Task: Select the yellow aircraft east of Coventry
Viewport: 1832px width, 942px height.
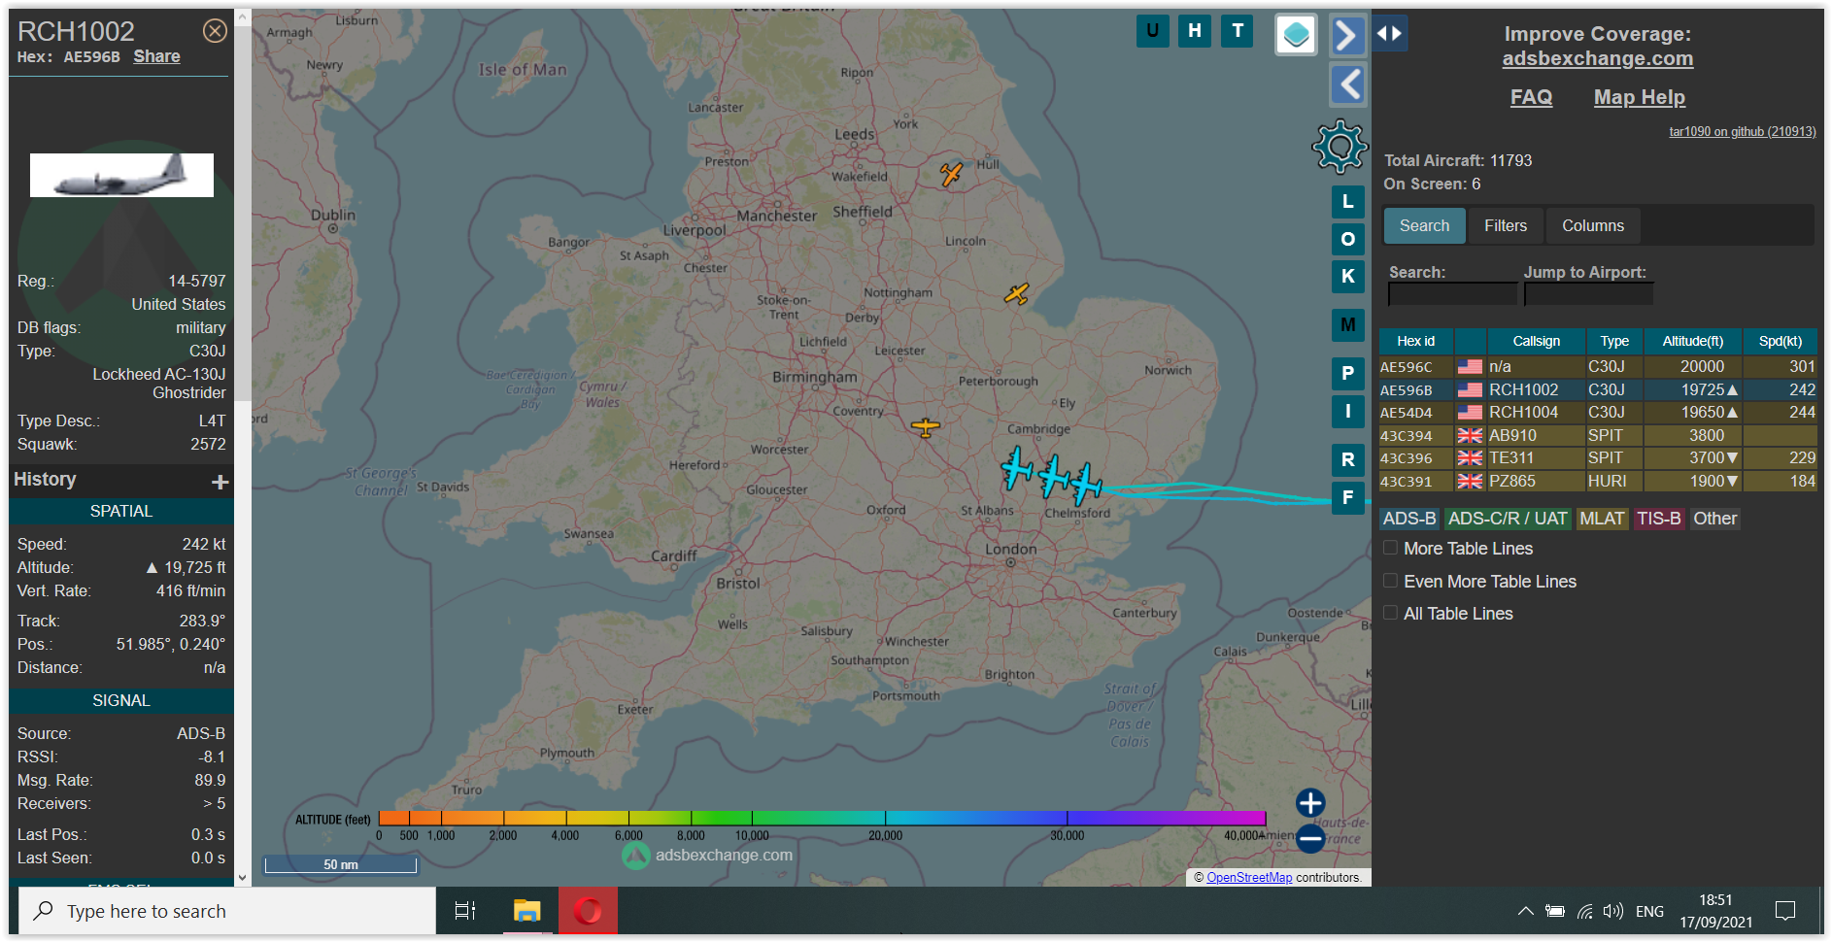Action: pos(926,426)
